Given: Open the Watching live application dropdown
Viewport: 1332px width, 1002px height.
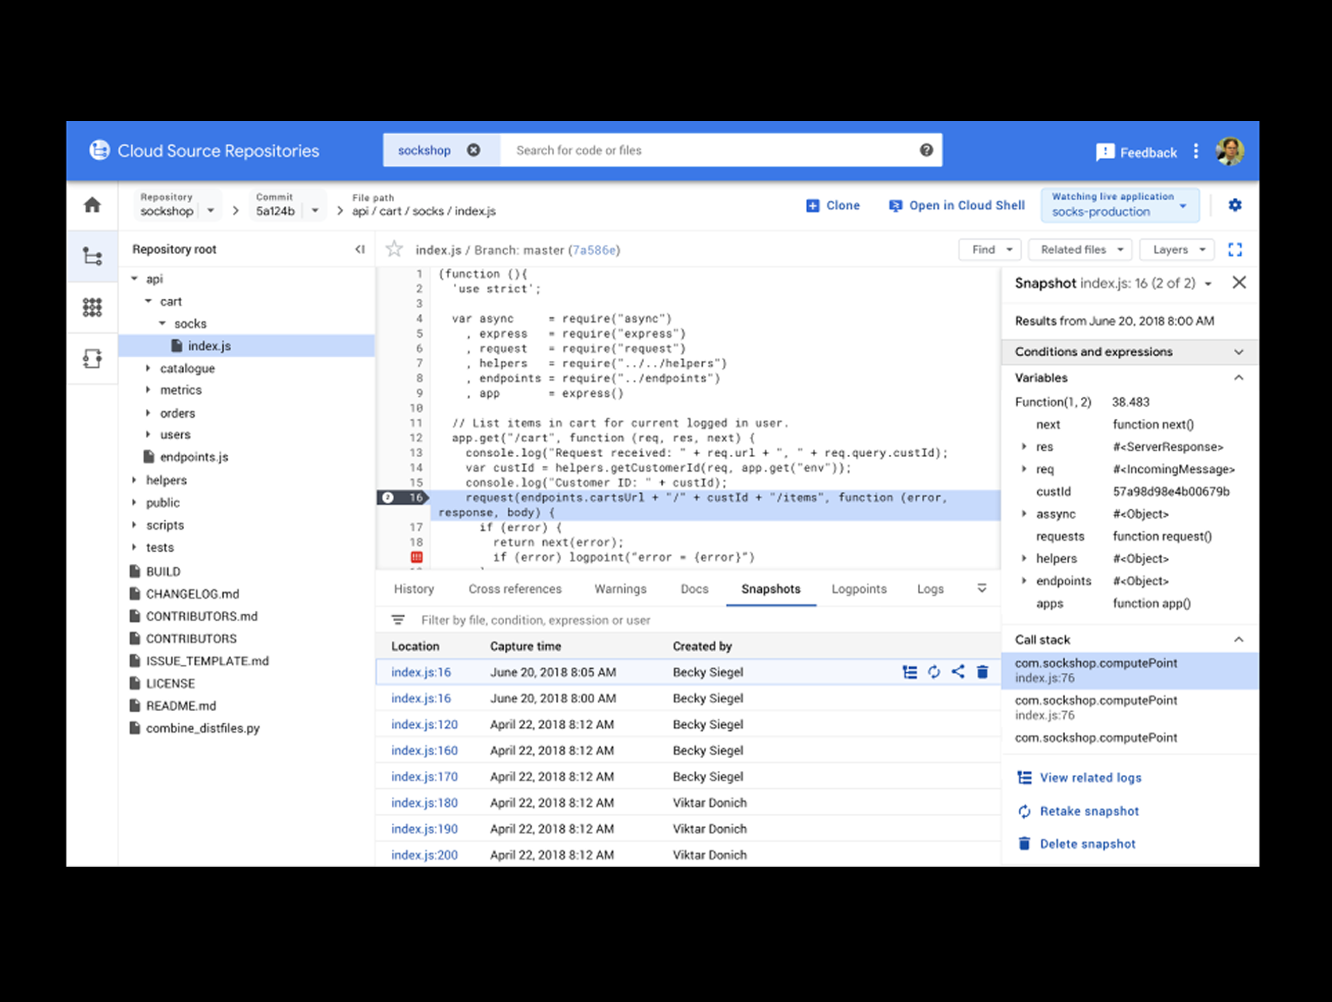Looking at the screenshot, I should pos(1120,205).
